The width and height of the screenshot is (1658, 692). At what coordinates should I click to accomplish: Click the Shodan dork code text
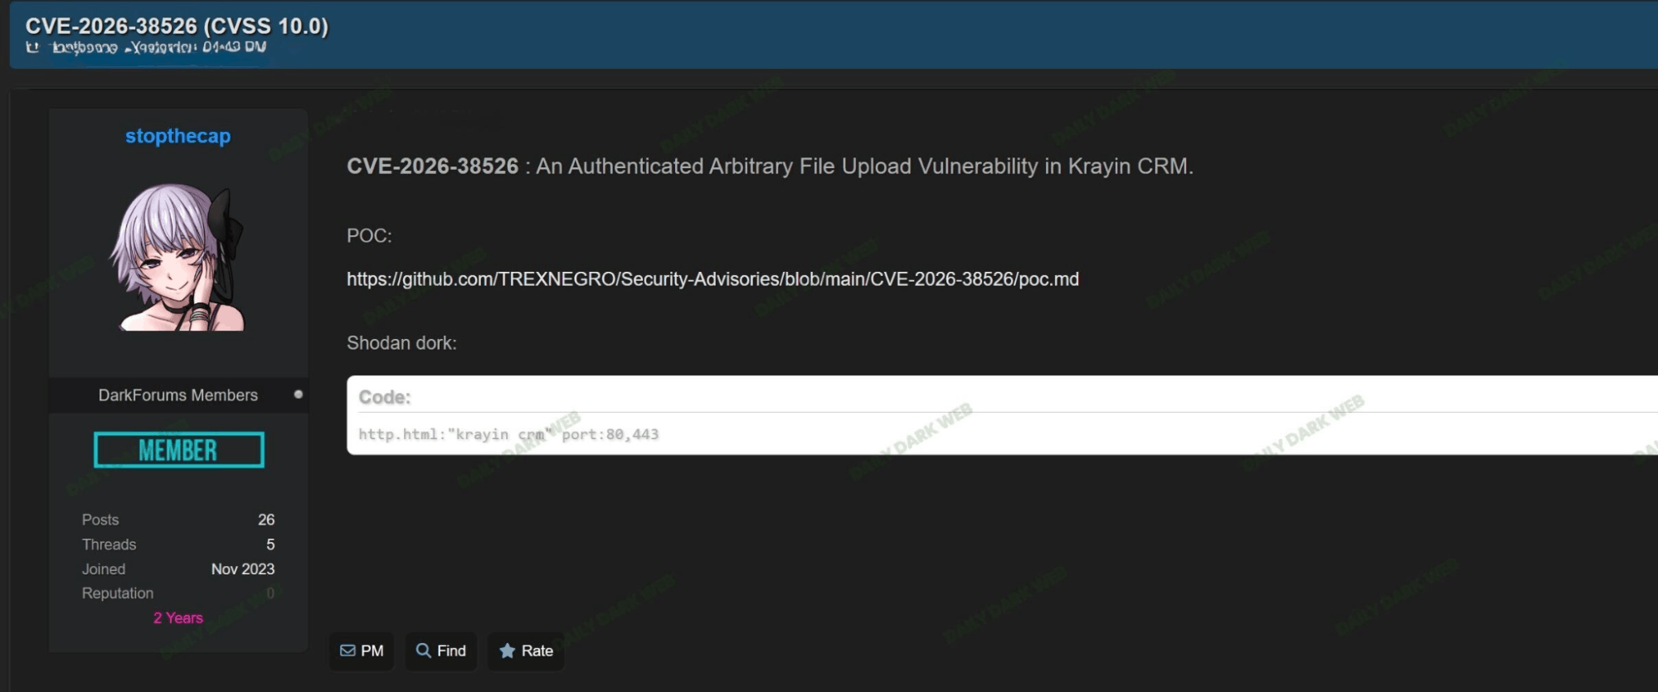(508, 434)
